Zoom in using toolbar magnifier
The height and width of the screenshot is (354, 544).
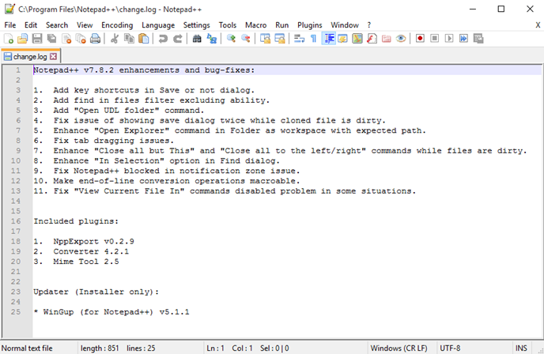(x=231, y=39)
